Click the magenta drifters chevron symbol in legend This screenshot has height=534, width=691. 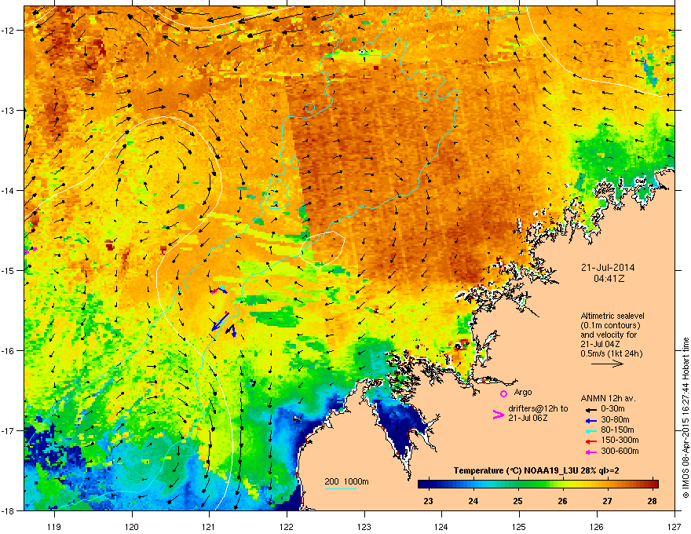pos(498,415)
